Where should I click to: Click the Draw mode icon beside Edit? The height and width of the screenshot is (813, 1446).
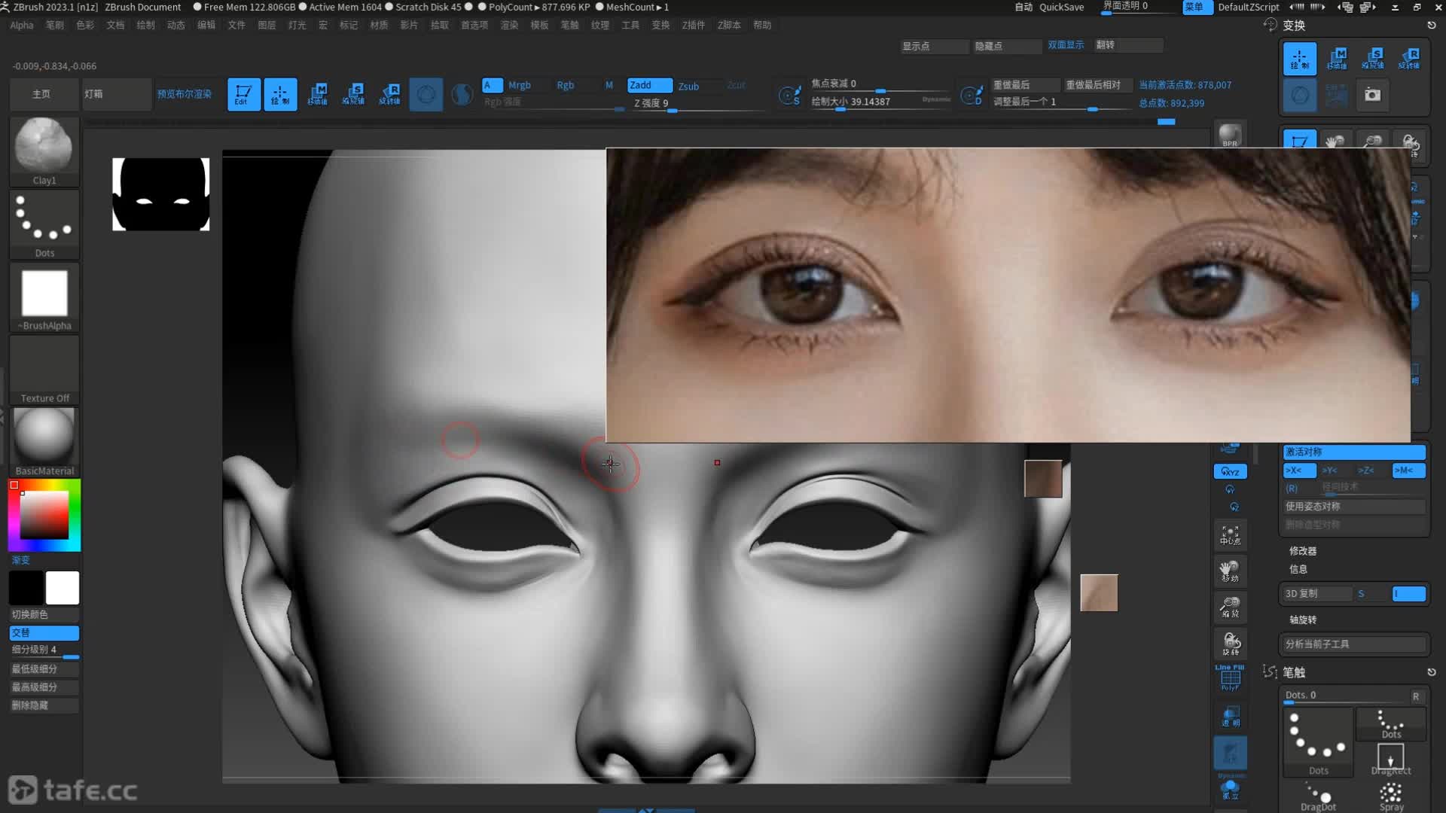point(280,94)
